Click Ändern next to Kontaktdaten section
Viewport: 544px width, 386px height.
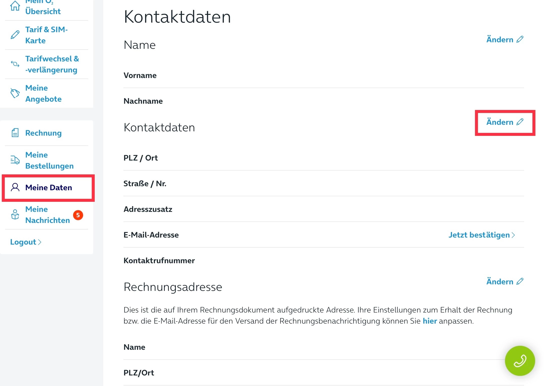click(x=505, y=122)
